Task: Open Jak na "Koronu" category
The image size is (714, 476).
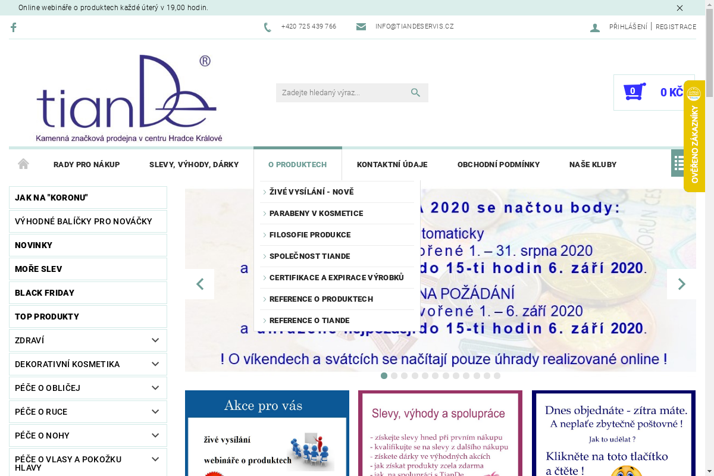Action: [x=88, y=198]
